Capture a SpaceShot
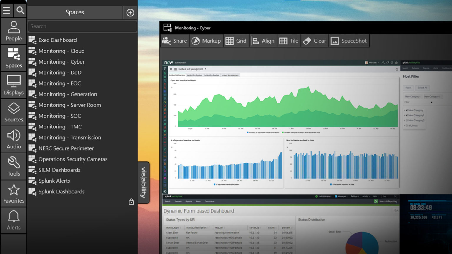Screen dimensions: 452x254 tap(349, 41)
